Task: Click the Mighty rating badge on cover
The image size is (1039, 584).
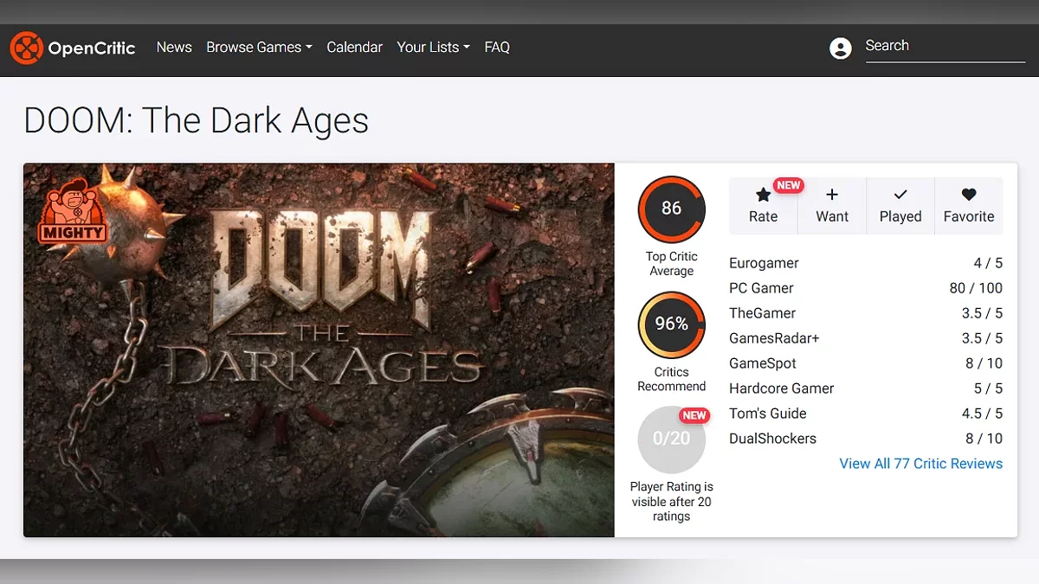Action: tap(73, 210)
